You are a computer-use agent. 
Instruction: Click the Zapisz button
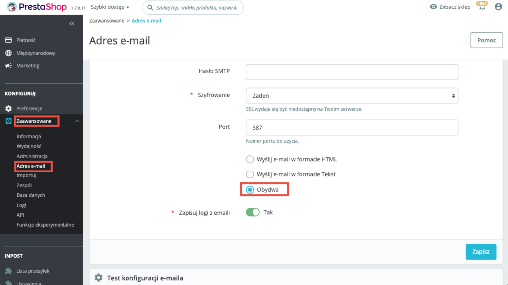(481, 252)
